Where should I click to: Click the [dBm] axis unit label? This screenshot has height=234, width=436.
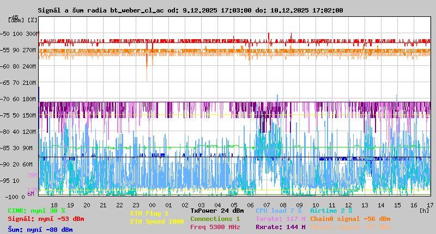[x=15, y=20]
